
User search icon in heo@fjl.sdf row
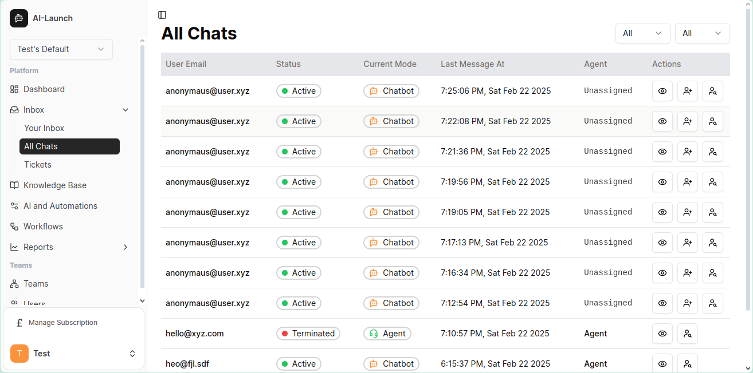click(x=688, y=364)
